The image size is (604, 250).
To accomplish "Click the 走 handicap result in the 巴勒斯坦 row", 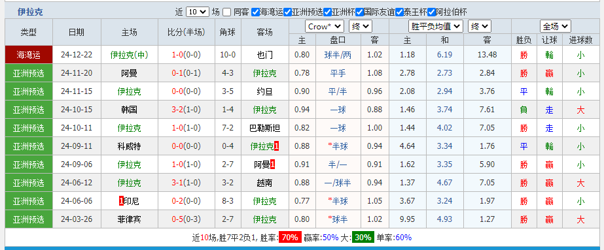I will point(549,128).
